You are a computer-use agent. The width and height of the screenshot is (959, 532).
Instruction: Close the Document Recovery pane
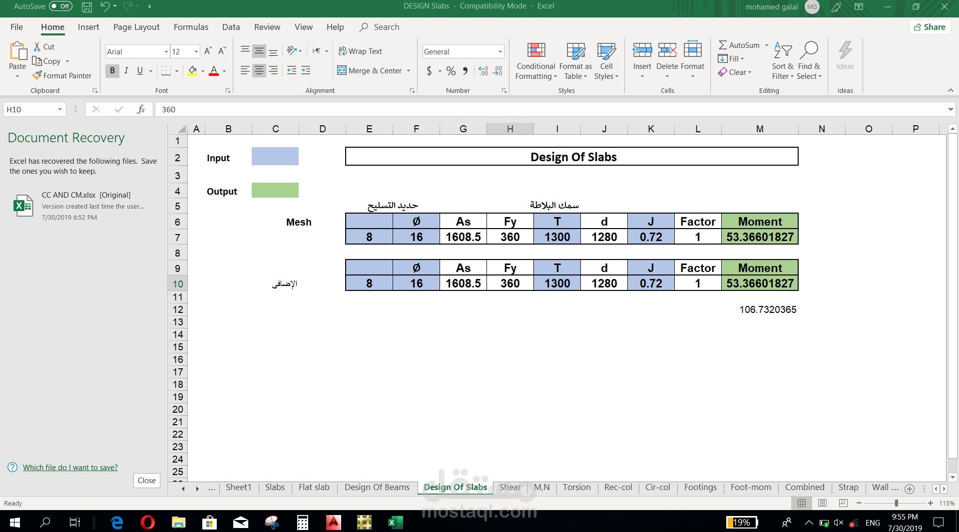point(147,480)
